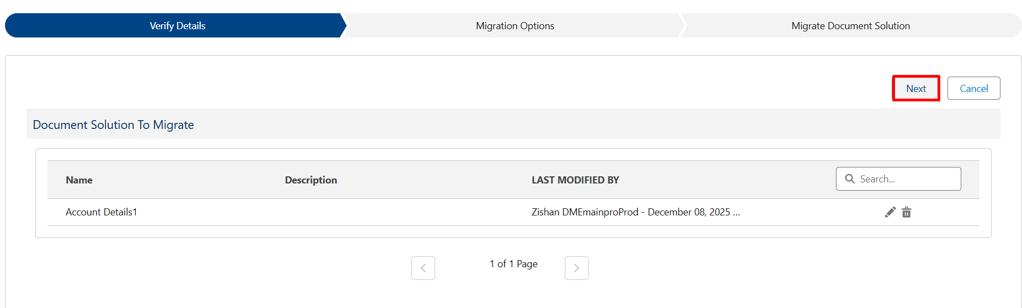Click the Document Solution To Migrate heading
This screenshot has width=1022, height=308.
pyautogui.click(x=113, y=125)
